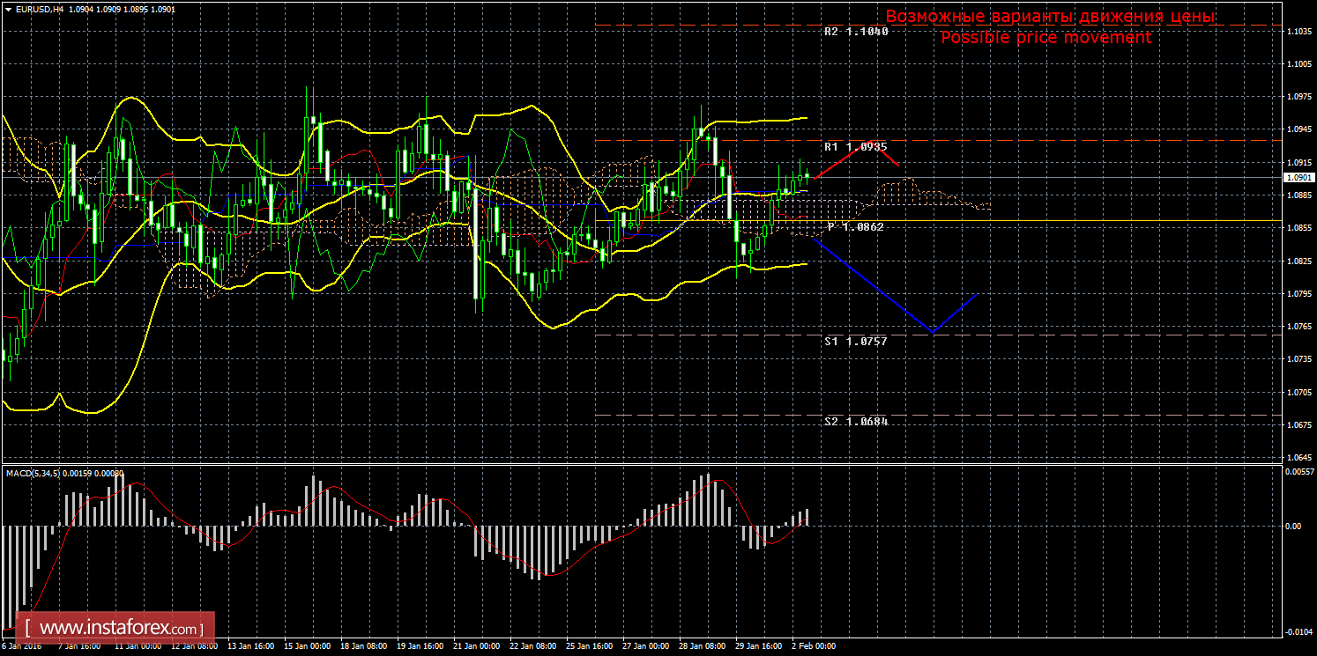Click the '21 Jan 00:00' time label
The image size is (1317, 656).
pos(477,645)
